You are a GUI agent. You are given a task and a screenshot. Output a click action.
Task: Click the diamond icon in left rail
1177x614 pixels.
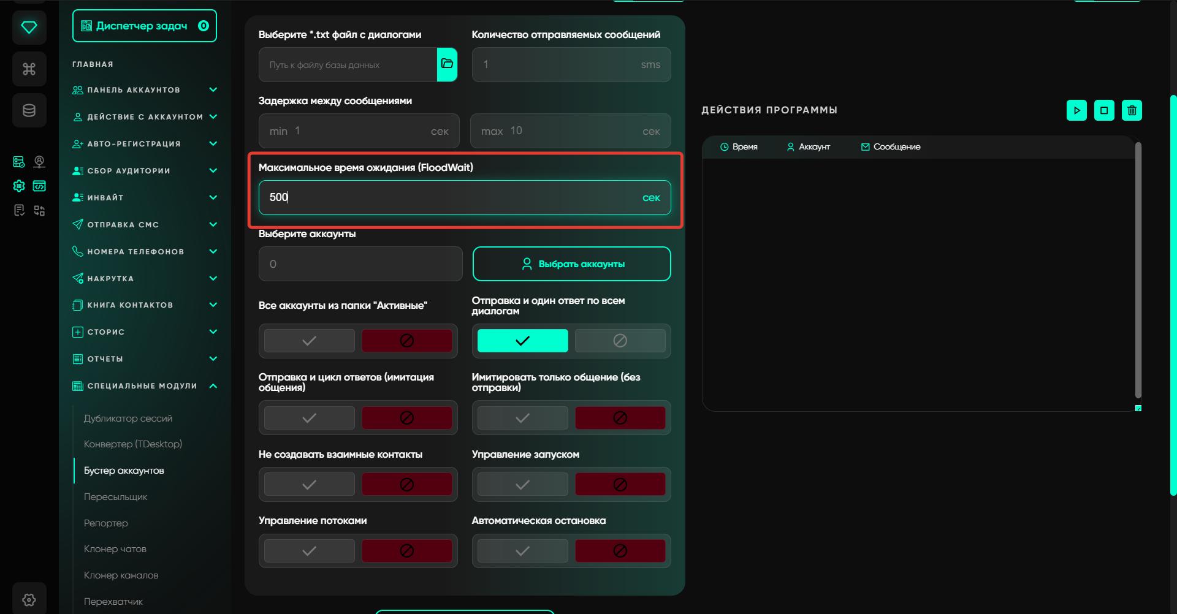click(x=29, y=28)
